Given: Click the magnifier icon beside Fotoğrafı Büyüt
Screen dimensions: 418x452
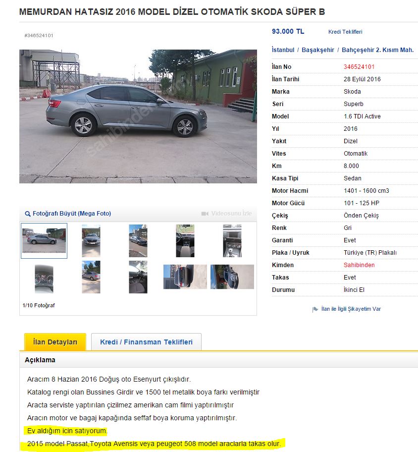Looking at the screenshot, I should (x=28, y=214).
